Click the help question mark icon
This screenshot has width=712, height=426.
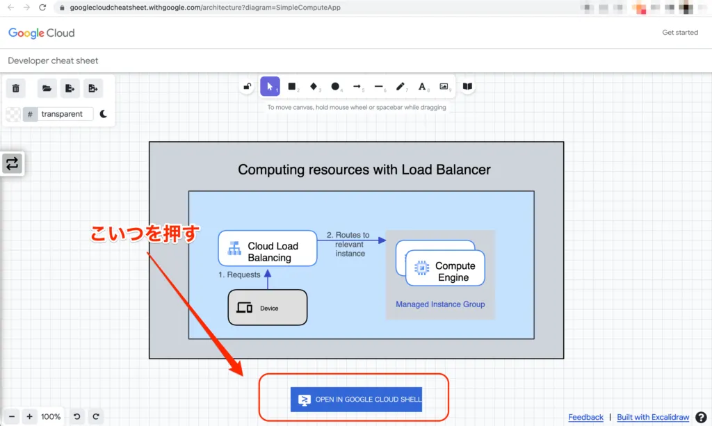pyautogui.click(x=701, y=417)
